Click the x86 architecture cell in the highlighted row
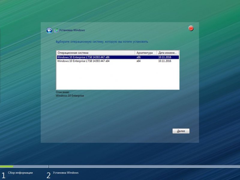 click(139, 57)
